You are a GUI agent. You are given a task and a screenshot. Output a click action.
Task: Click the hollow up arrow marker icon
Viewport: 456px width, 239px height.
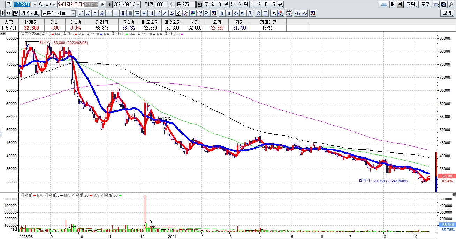[x=222, y=13]
